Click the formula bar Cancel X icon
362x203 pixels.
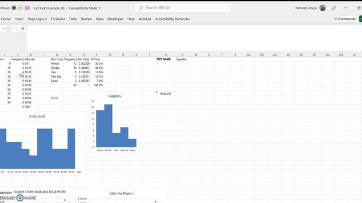(13, 28)
